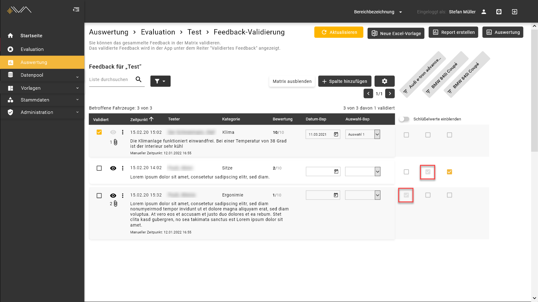Open the settings icon in top bar
Screen dimensions: 538x302
tap(499, 12)
